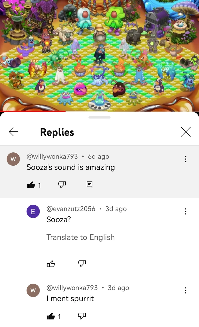Like the "Sooza?" reply

(51, 264)
